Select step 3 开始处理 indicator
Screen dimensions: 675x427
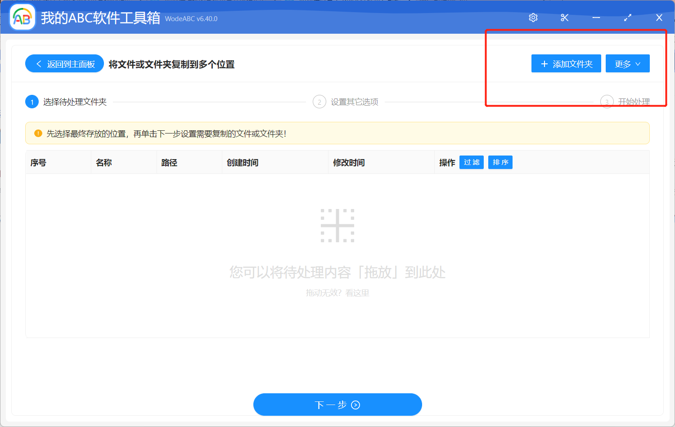coord(607,102)
